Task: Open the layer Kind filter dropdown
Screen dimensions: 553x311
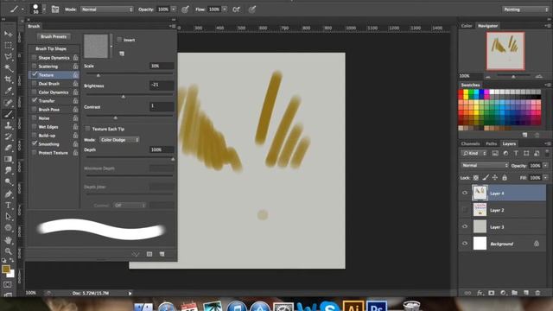Action: [474, 154]
